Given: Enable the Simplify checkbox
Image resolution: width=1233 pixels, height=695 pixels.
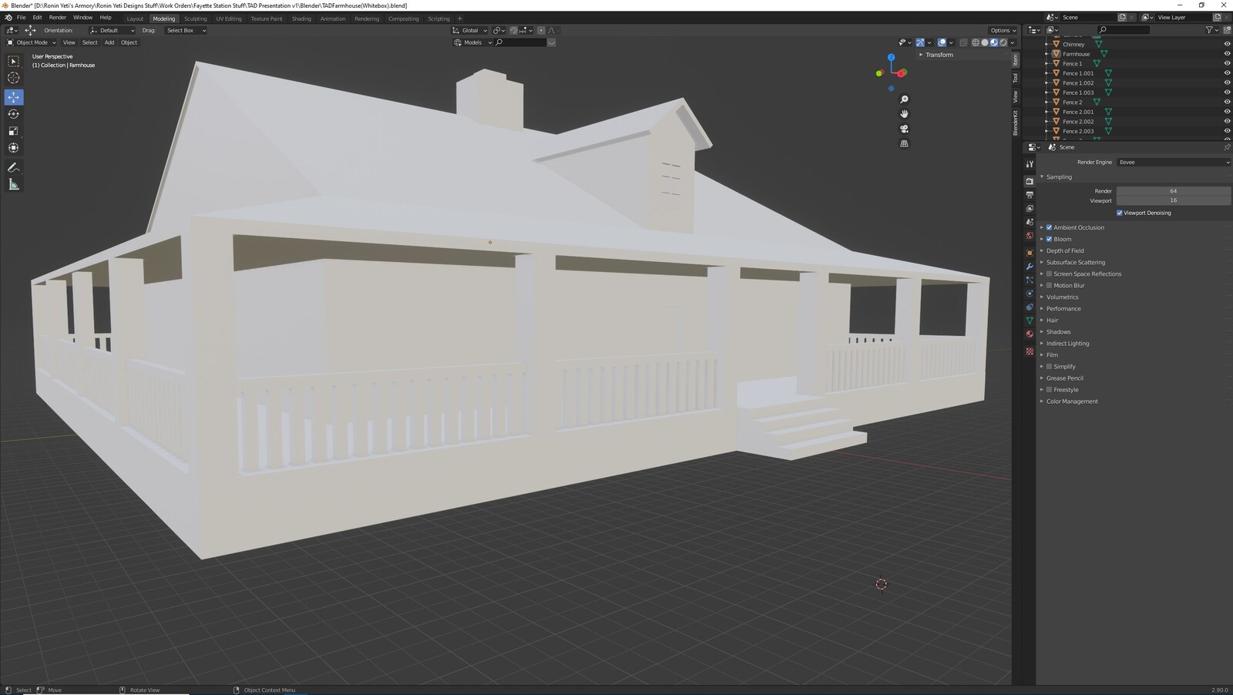Looking at the screenshot, I should coord(1049,366).
